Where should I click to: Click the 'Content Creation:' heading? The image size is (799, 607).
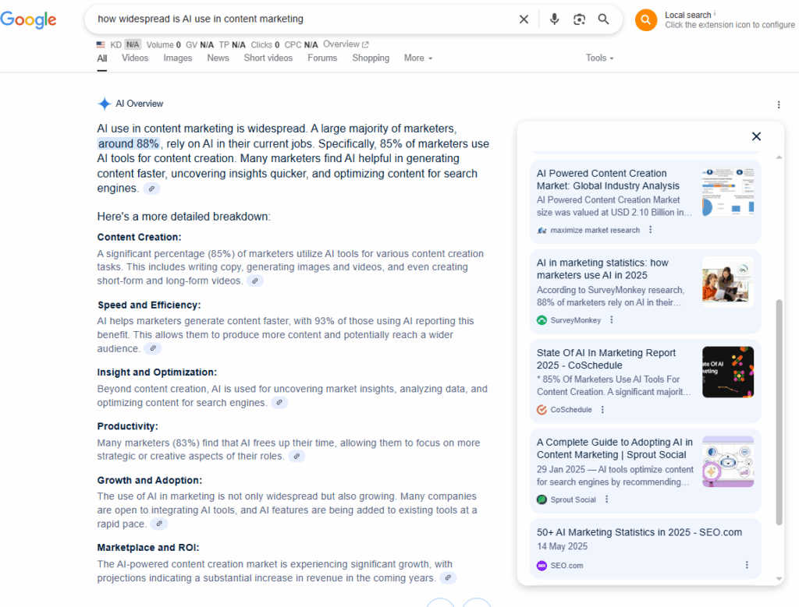click(x=139, y=237)
